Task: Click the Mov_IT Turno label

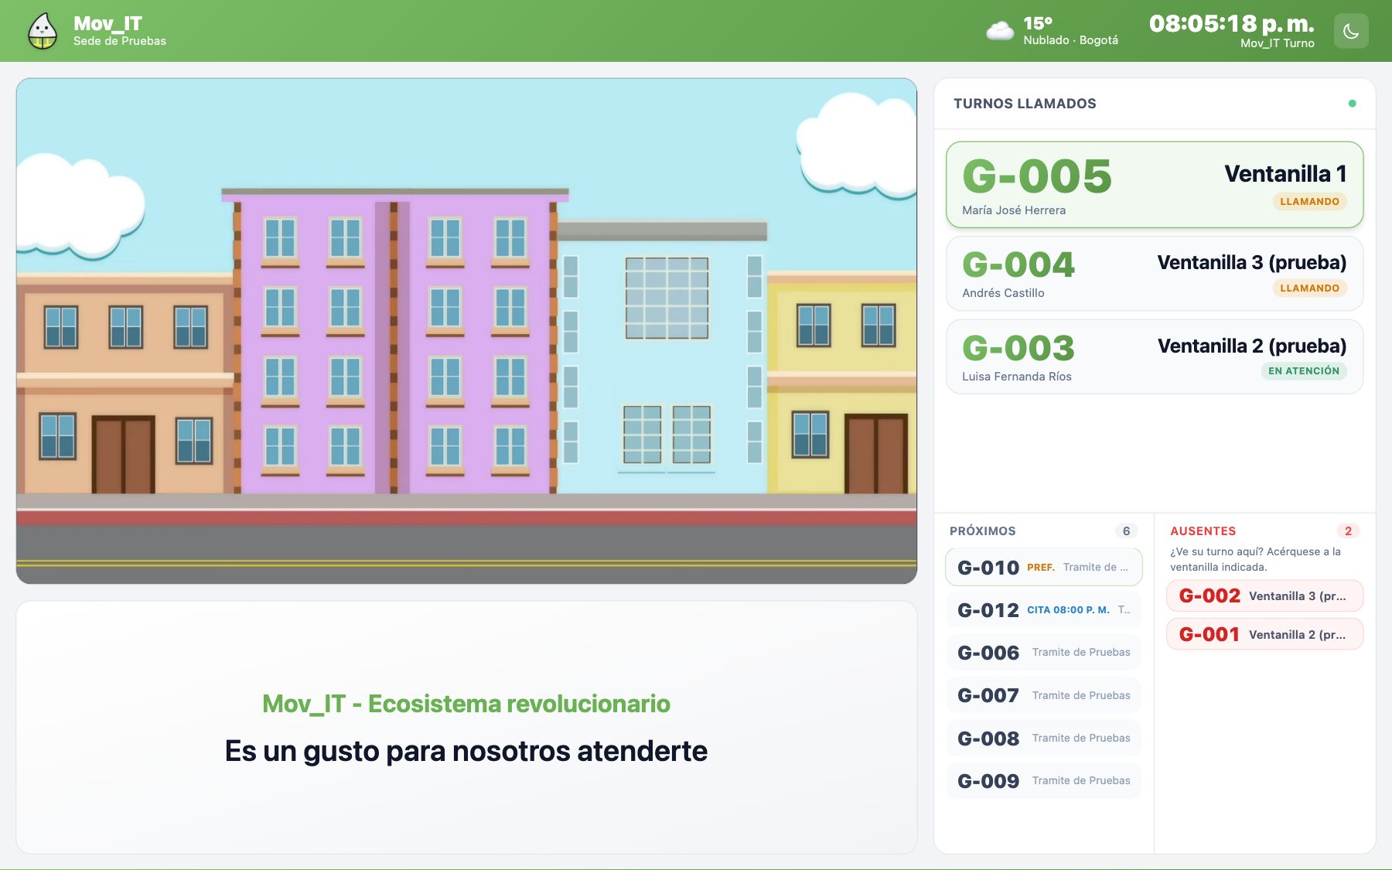Action: (1278, 43)
